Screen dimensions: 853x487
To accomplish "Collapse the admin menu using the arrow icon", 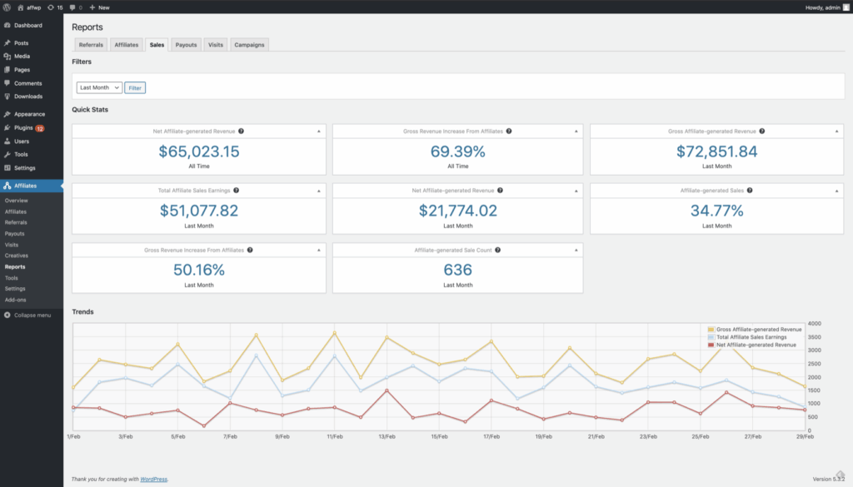I will (7, 315).
